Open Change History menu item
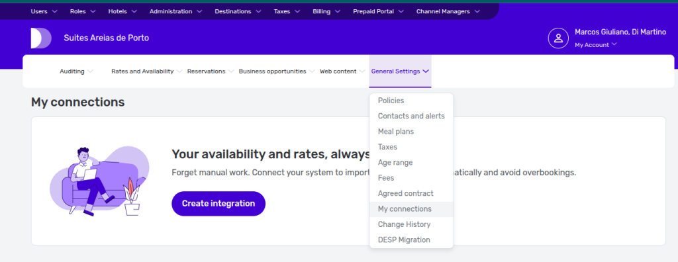Image resolution: width=678 pixels, height=262 pixels. [x=411, y=225]
